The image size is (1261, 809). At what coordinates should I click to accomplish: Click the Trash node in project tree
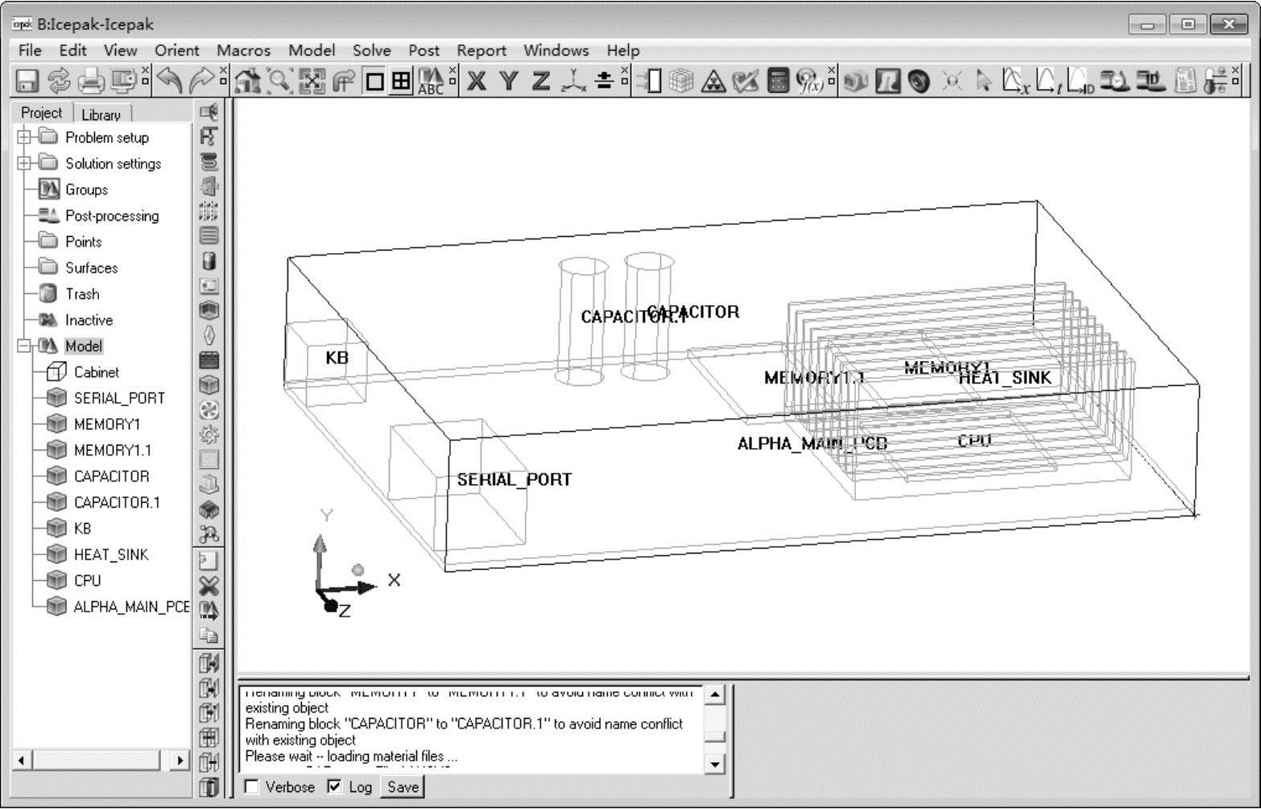click(82, 294)
